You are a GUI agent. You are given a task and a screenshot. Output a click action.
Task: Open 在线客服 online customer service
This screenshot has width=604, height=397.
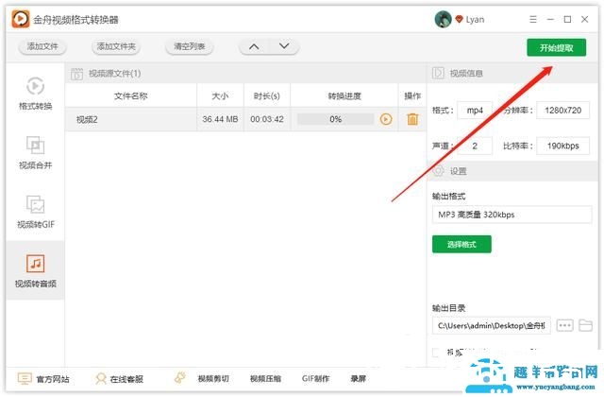click(x=126, y=379)
